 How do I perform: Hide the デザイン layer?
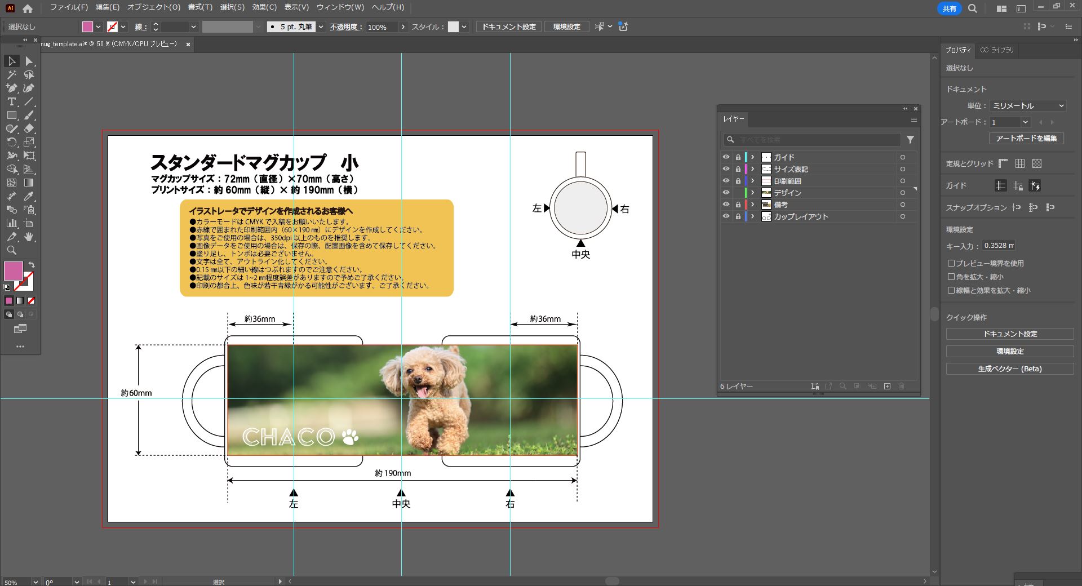[726, 193]
